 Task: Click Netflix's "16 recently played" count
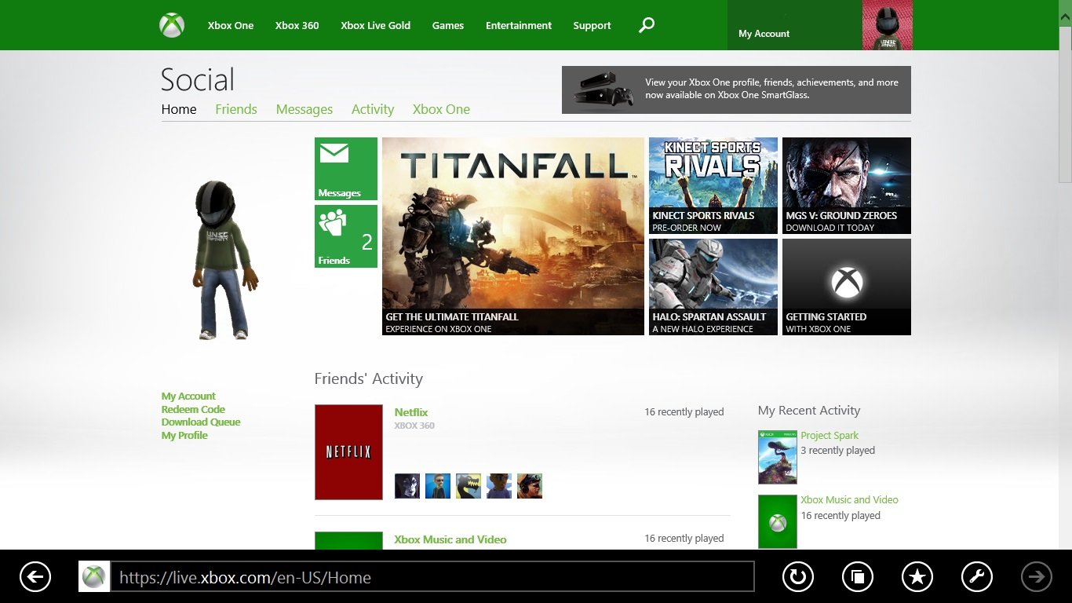point(684,412)
